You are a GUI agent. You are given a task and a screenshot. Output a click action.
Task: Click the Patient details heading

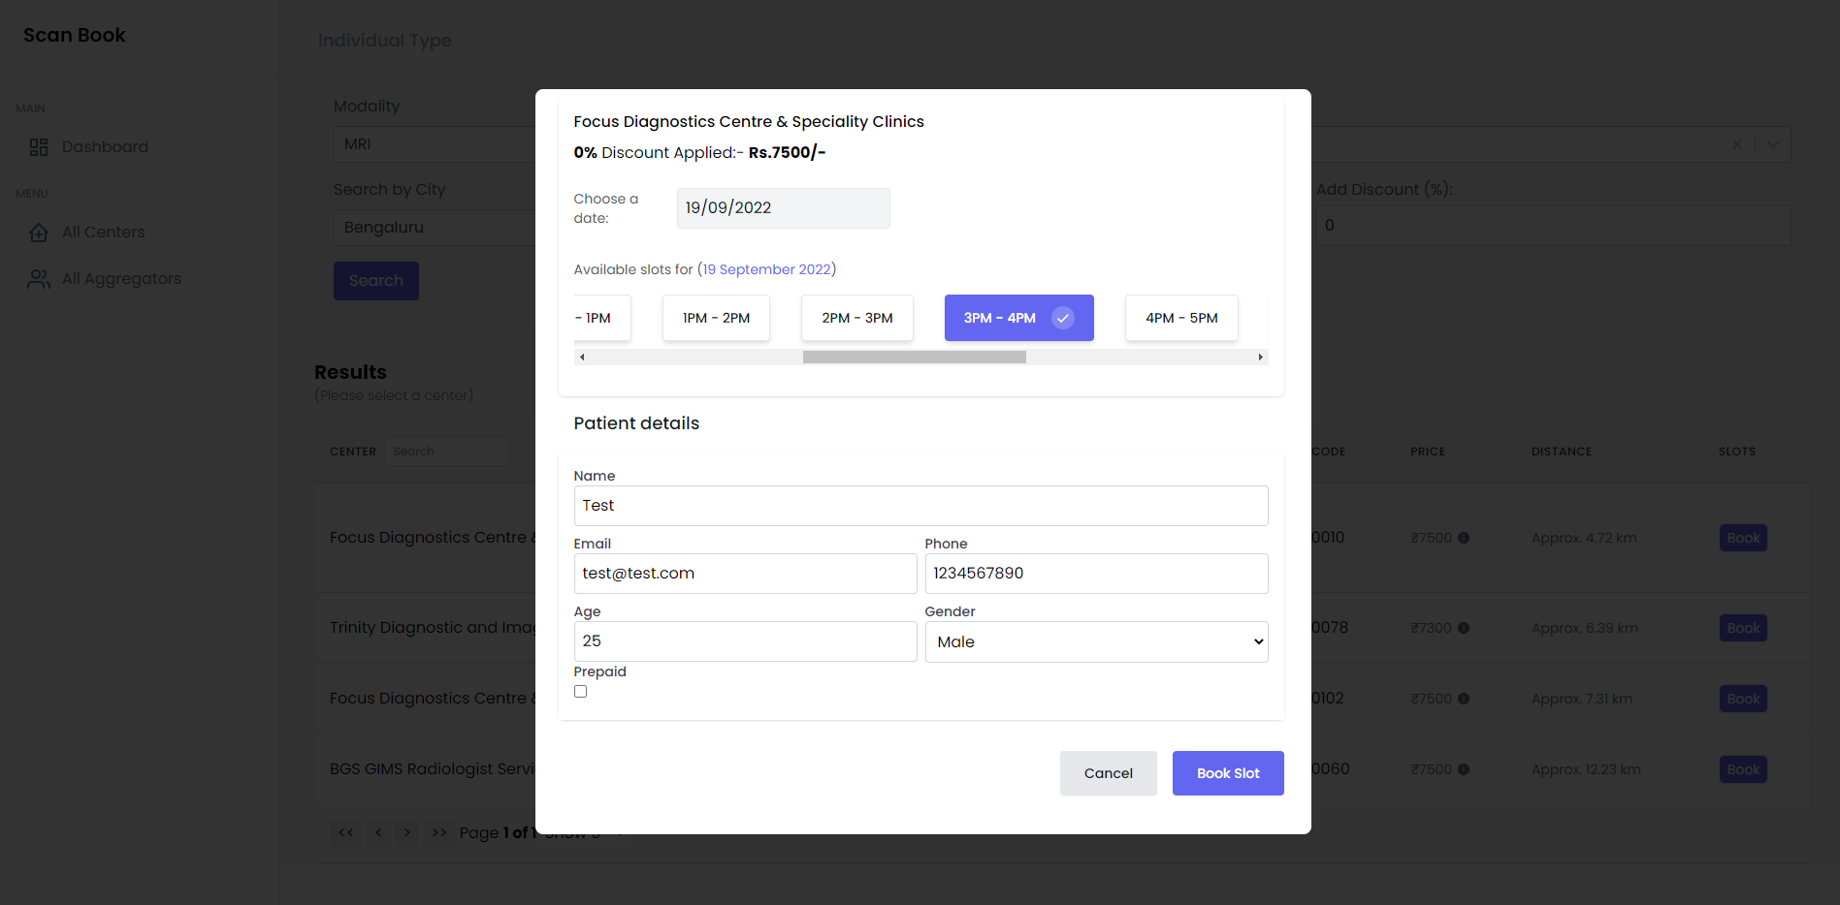(636, 423)
